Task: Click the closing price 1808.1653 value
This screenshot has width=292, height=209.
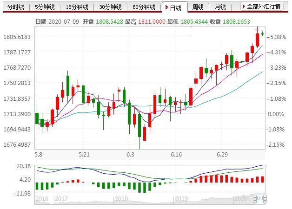Action: tap(236, 21)
